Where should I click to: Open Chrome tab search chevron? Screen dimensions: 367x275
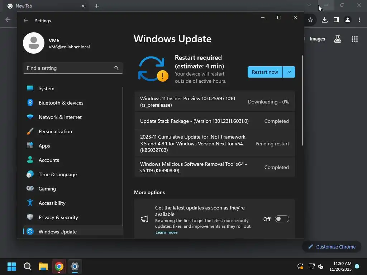tap(309, 5)
